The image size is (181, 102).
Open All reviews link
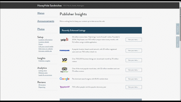(x=42, y=85)
